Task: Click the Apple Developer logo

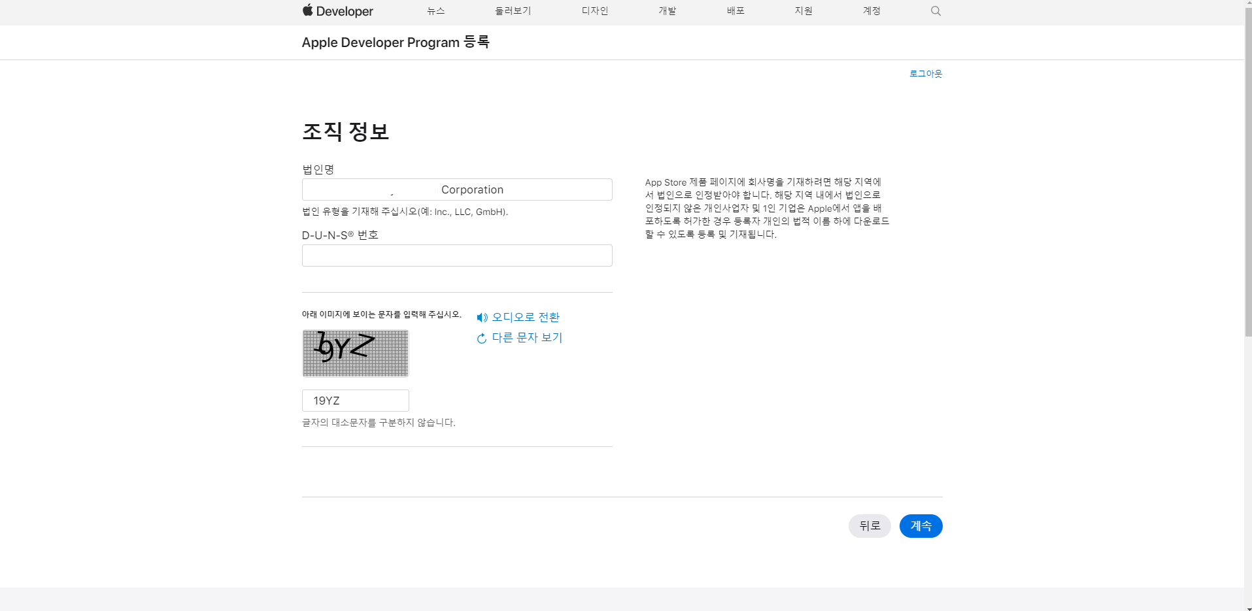Action: (x=337, y=11)
